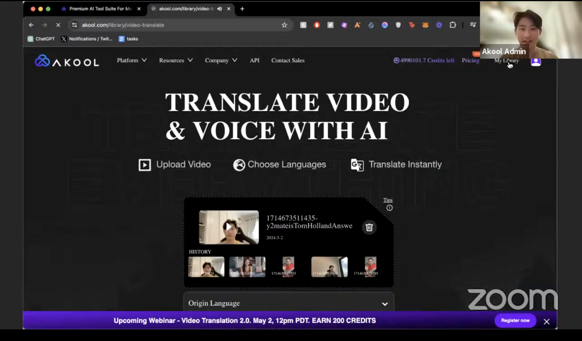Mute tab via speaker icon
Image resolution: width=582 pixels, height=341 pixels.
(x=219, y=9)
